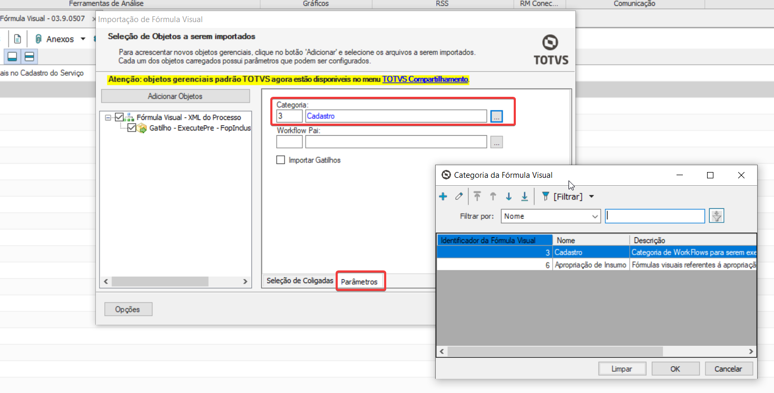Click the Anexos paperclip icon

pos(38,39)
